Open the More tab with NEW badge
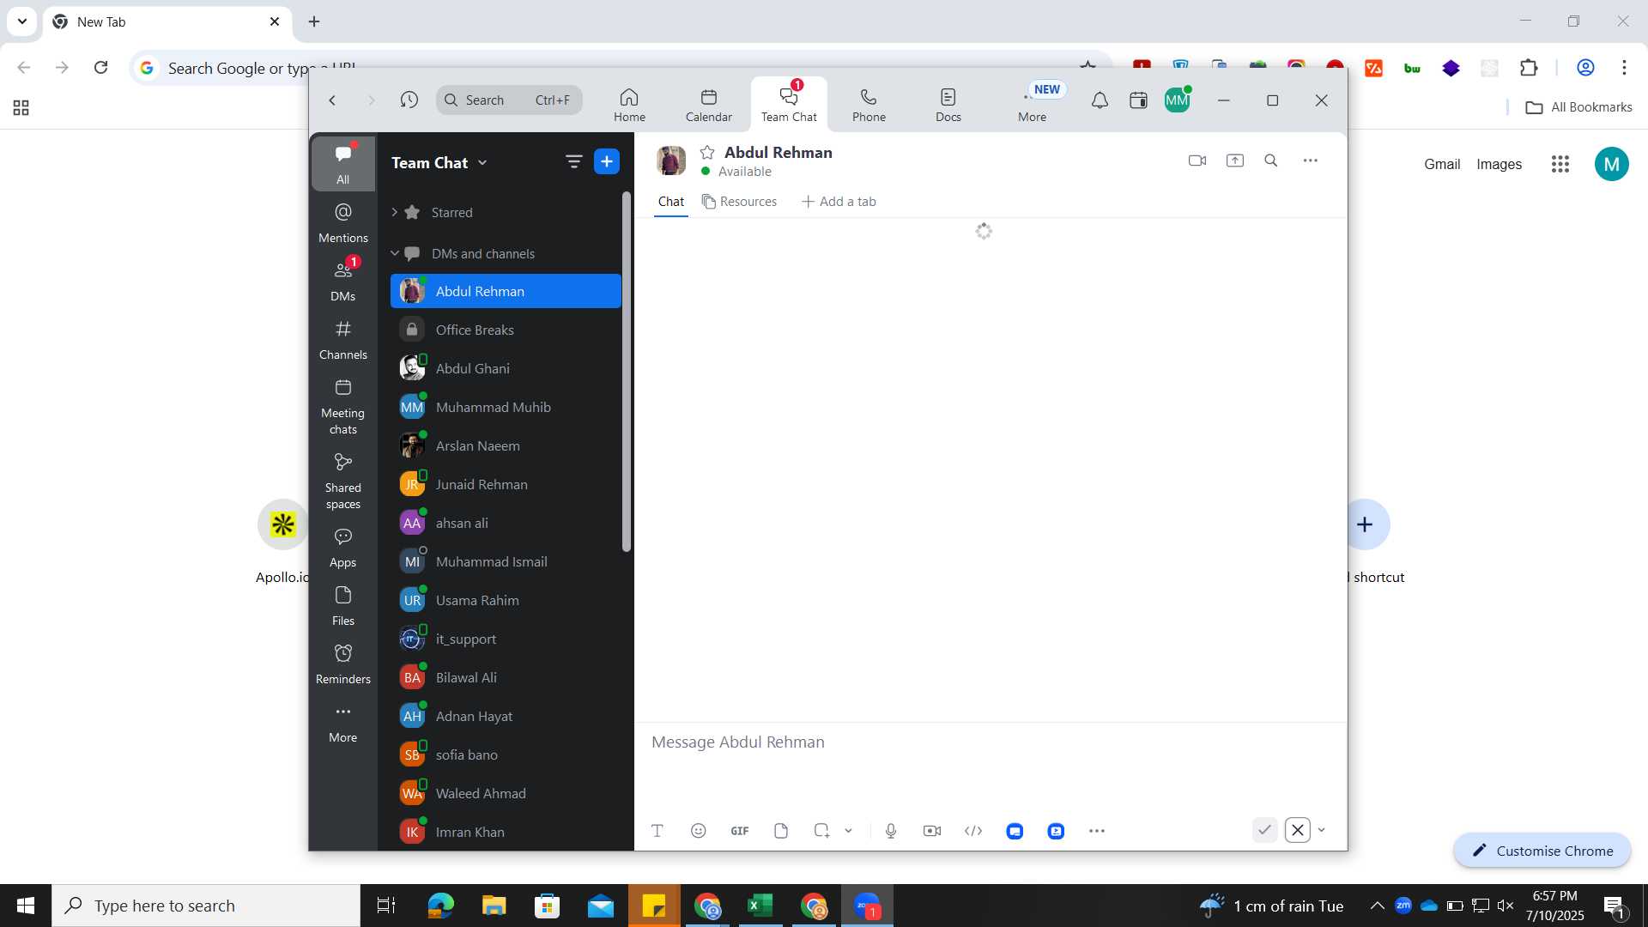 click(x=1033, y=105)
